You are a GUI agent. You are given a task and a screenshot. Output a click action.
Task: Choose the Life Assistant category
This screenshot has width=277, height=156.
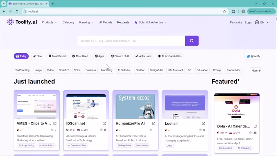click(175, 70)
